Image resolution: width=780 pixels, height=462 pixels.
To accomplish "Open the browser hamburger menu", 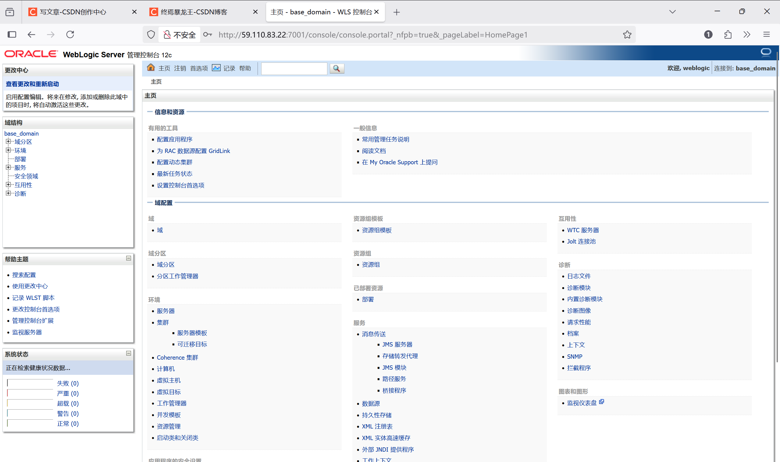I will click(767, 34).
